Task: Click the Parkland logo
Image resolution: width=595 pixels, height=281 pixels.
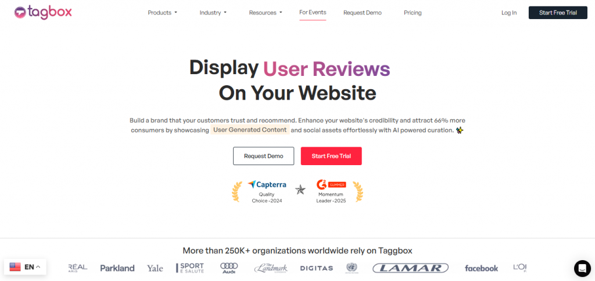Action: 117,268
